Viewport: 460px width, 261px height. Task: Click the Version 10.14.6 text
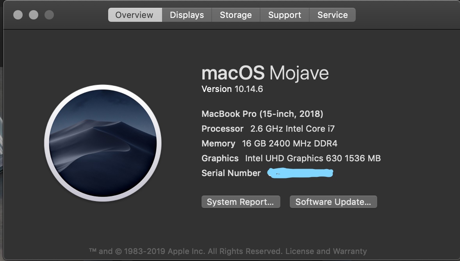click(x=232, y=89)
